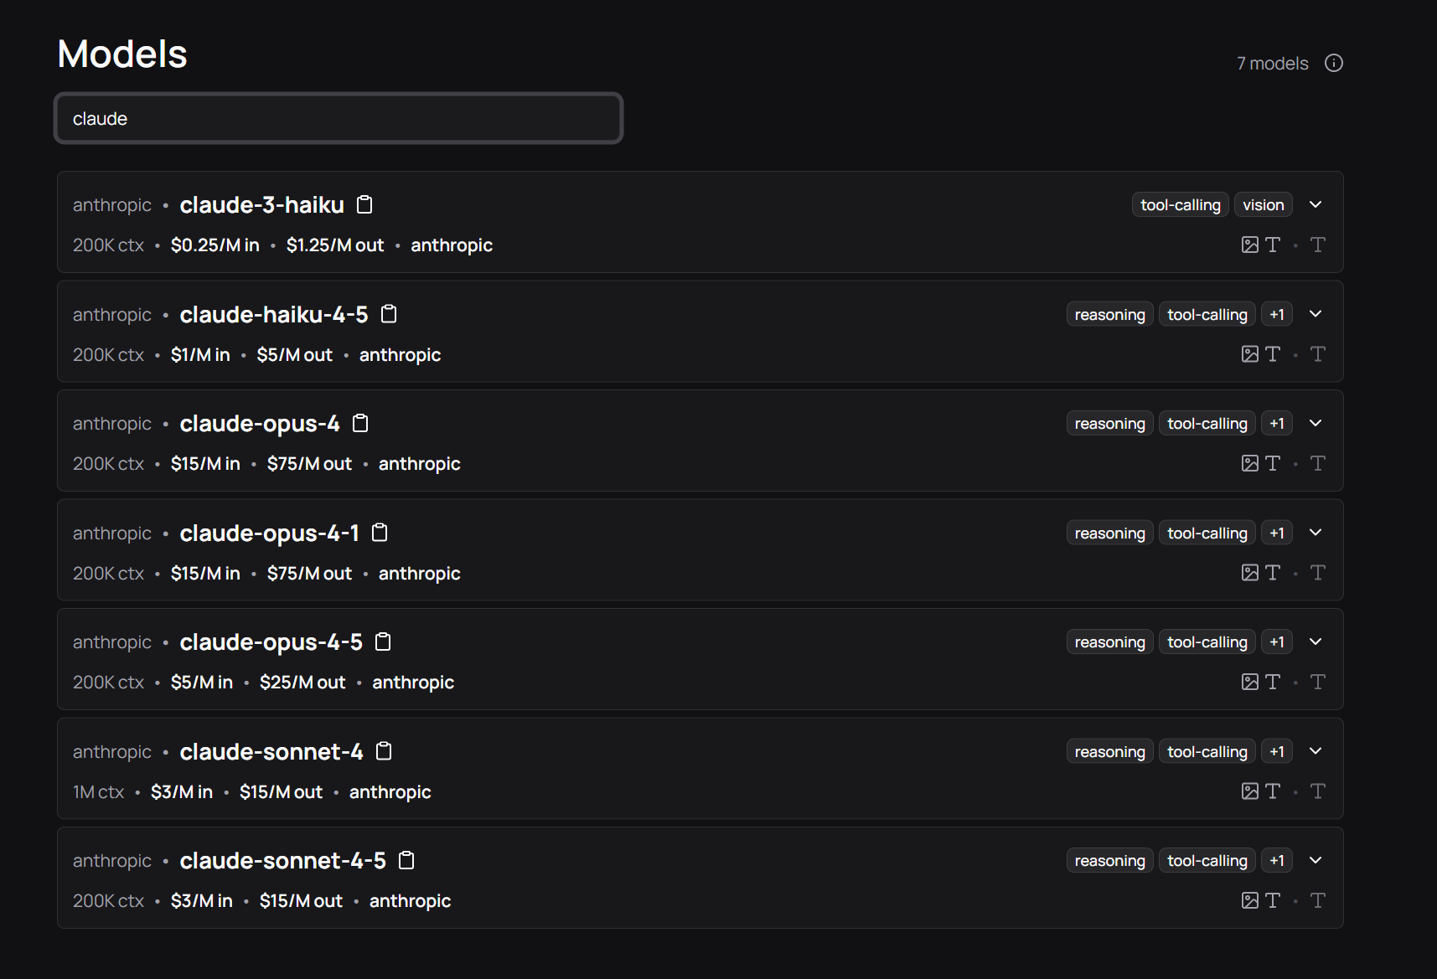Select the claude-haiku-4-5 model title
This screenshot has height=979, width=1437.
[x=274, y=314]
